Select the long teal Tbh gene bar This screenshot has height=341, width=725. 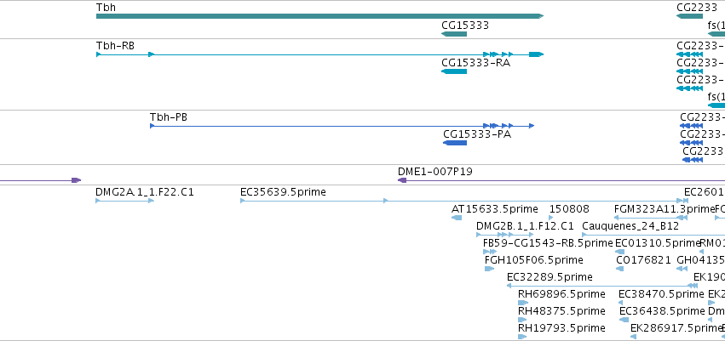click(x=319, y=16)
